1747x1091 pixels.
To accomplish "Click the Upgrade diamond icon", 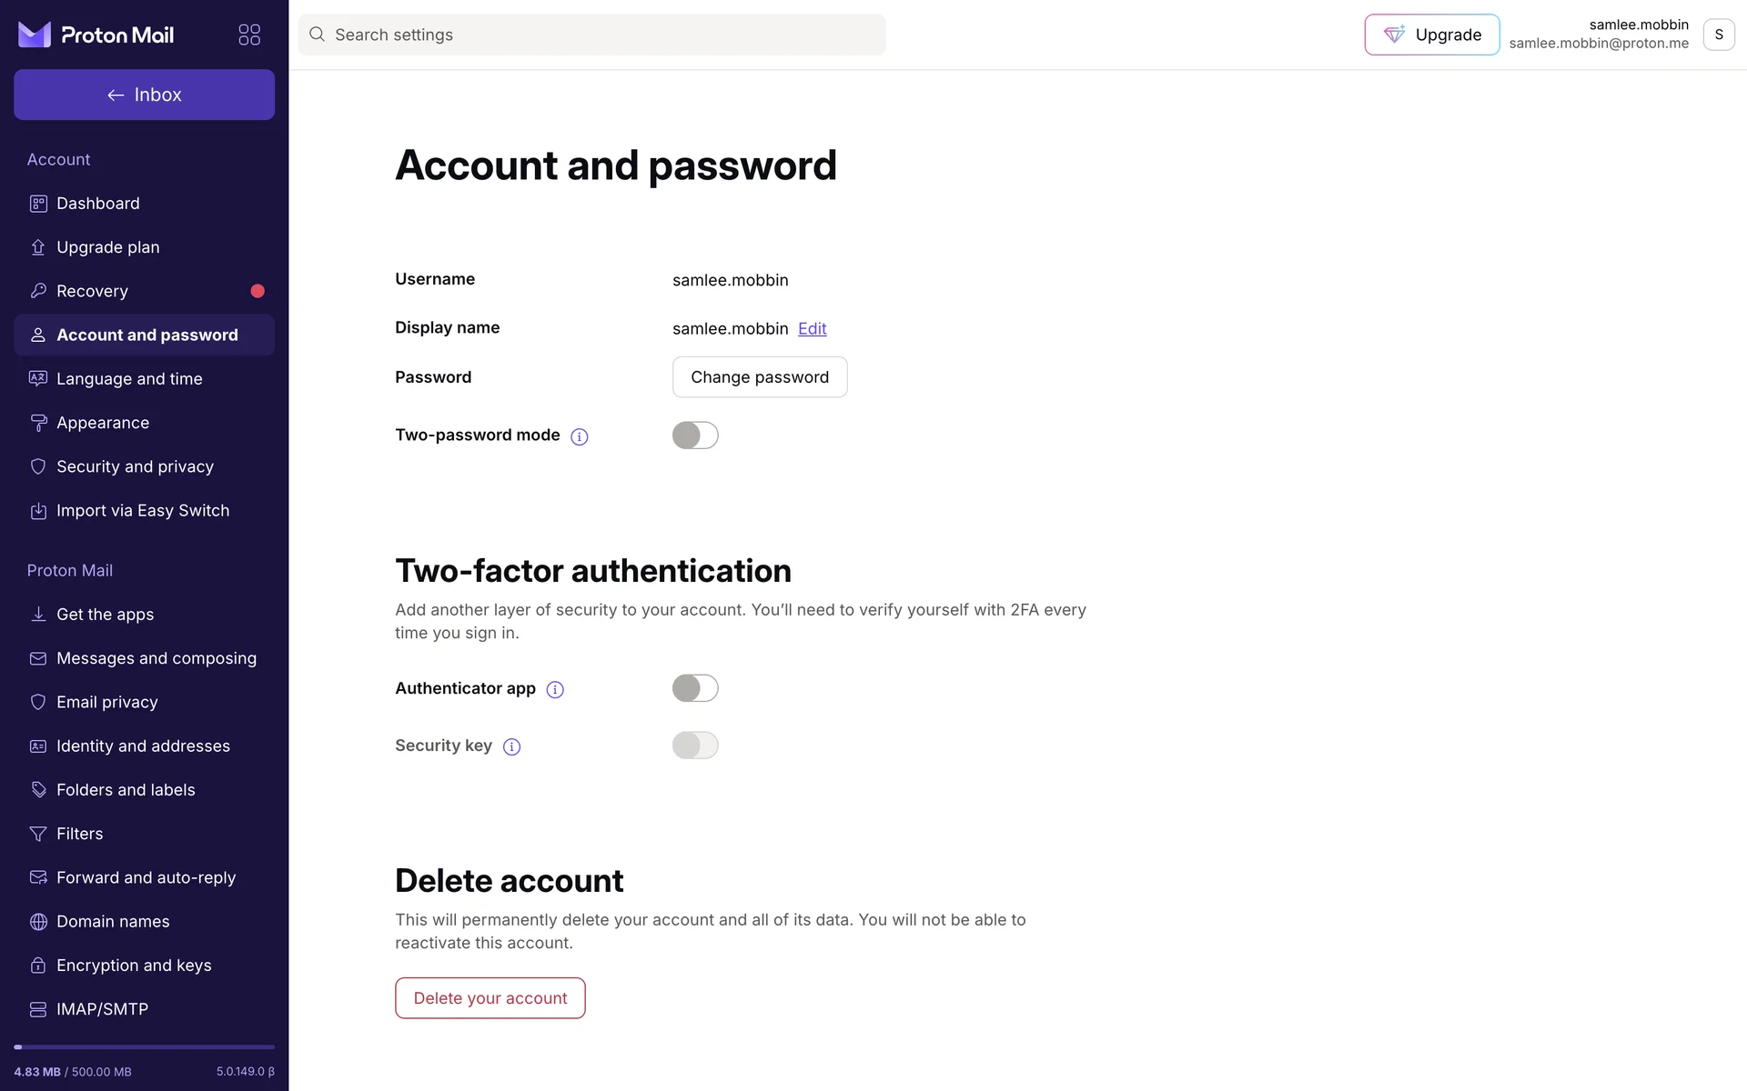I will (1394, 35).
